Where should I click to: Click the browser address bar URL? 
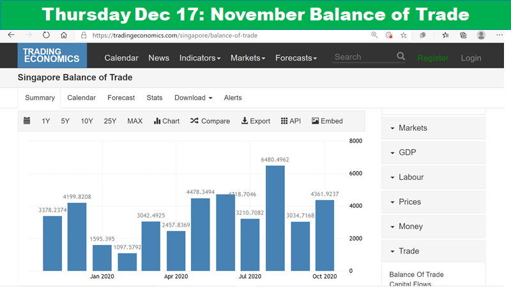pyautogui.click(x=175, y=35)
